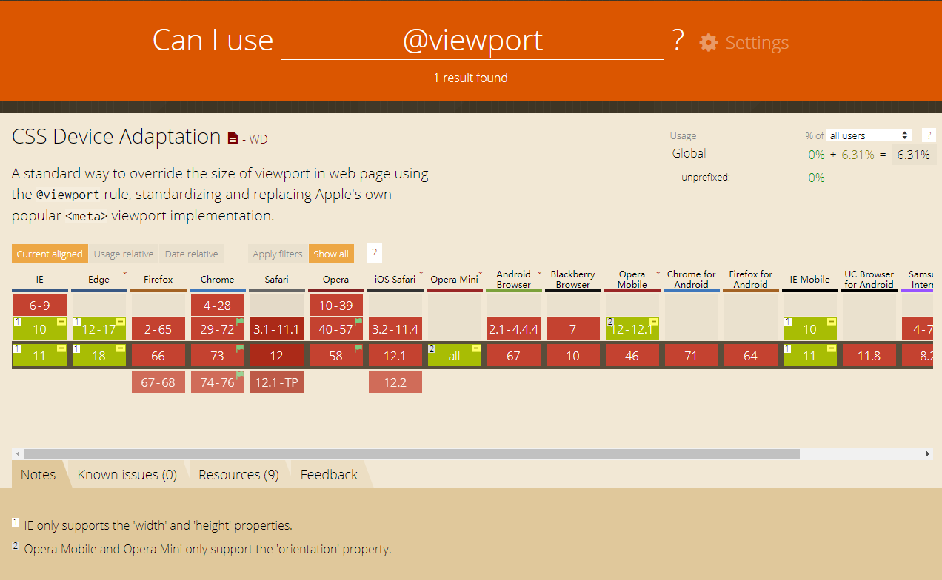The image size is (942, 580).
Task: Click the question mark help beside the usage dropdown
Action: (x=929, y=135)
